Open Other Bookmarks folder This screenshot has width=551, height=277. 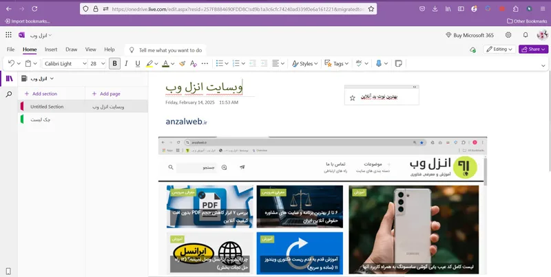[x=527, y=21]
